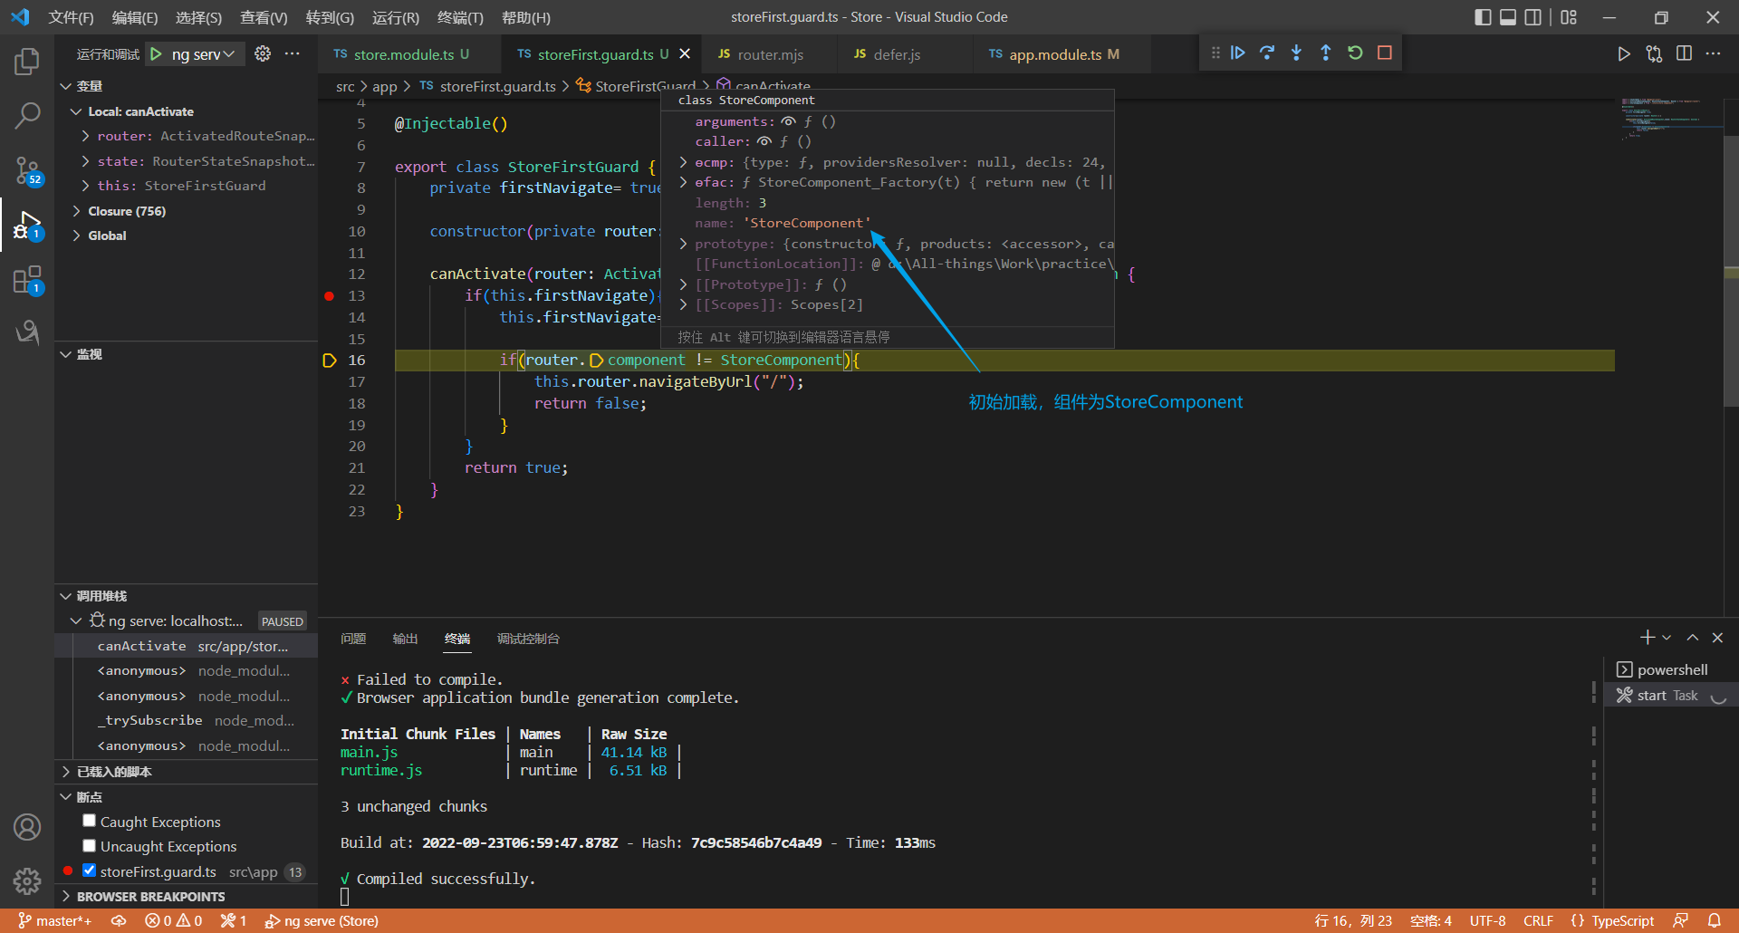This screenshot has height=933, width=1739.
Task: Stop debugging with the red square
Action: 1384,53
